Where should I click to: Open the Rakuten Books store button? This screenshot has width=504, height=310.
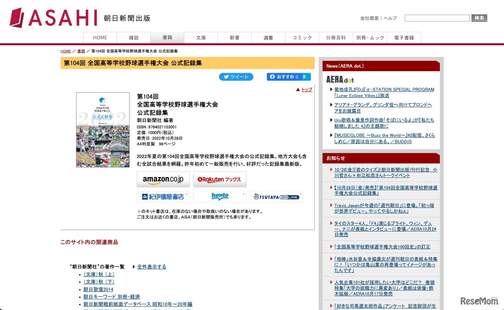pyautogui.click(x=220, y=180)
